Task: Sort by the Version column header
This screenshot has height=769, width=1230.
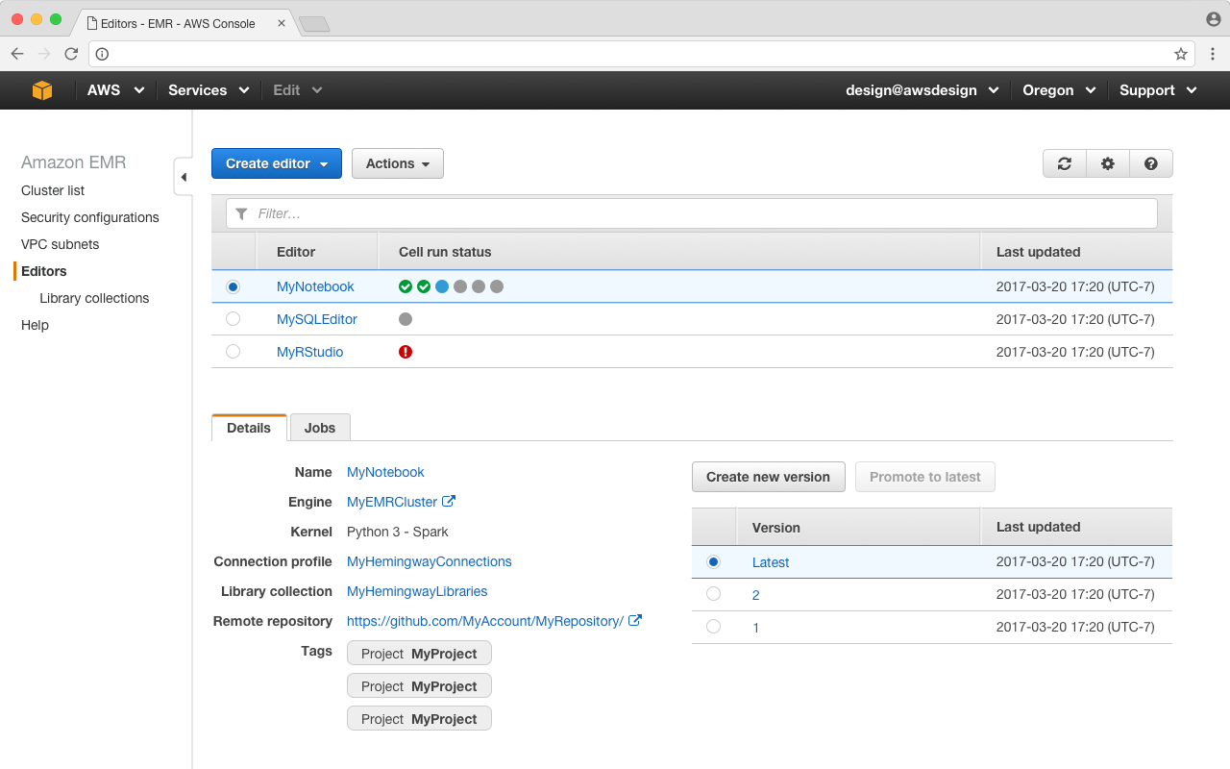Action: click(x=858, y=527)
